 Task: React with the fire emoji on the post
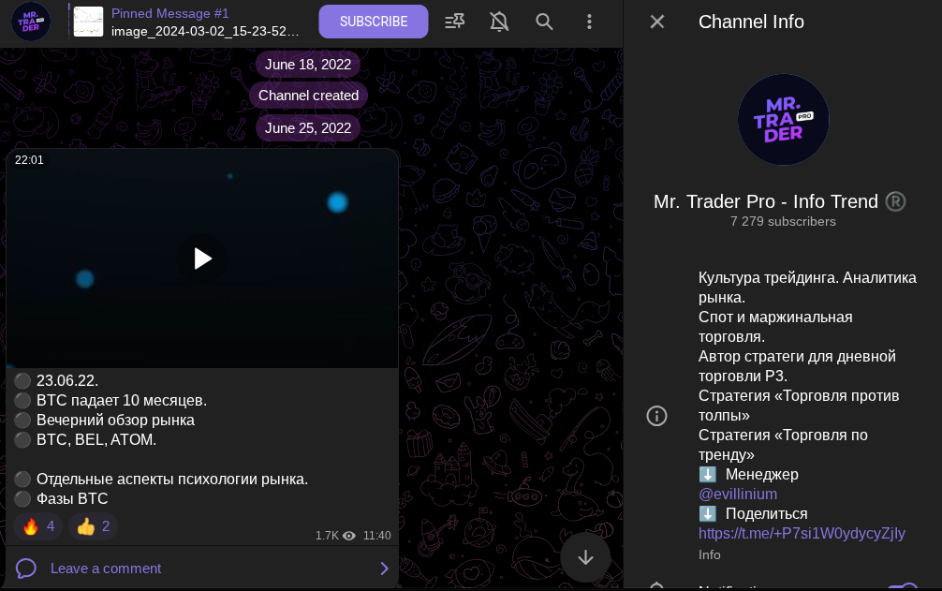click(38, 526)
